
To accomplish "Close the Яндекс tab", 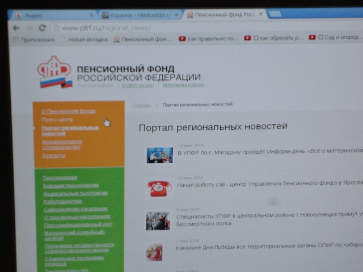I will pos(91,15).
